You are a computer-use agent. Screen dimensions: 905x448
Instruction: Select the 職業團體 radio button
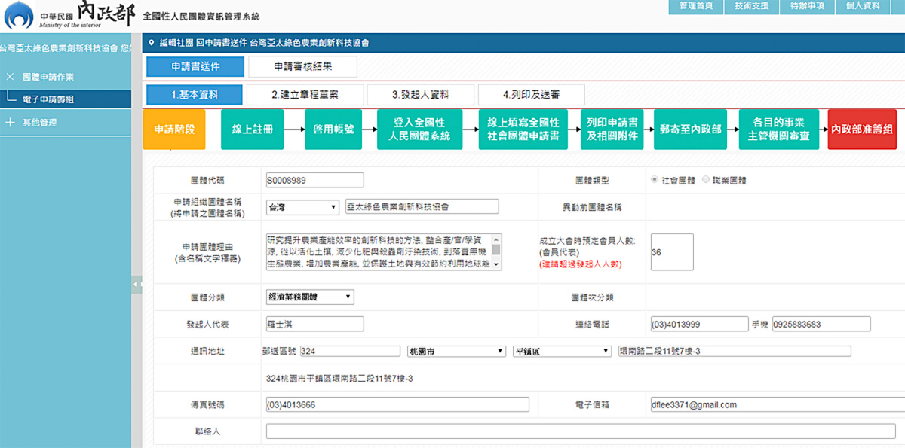click(x=705, y=180)
